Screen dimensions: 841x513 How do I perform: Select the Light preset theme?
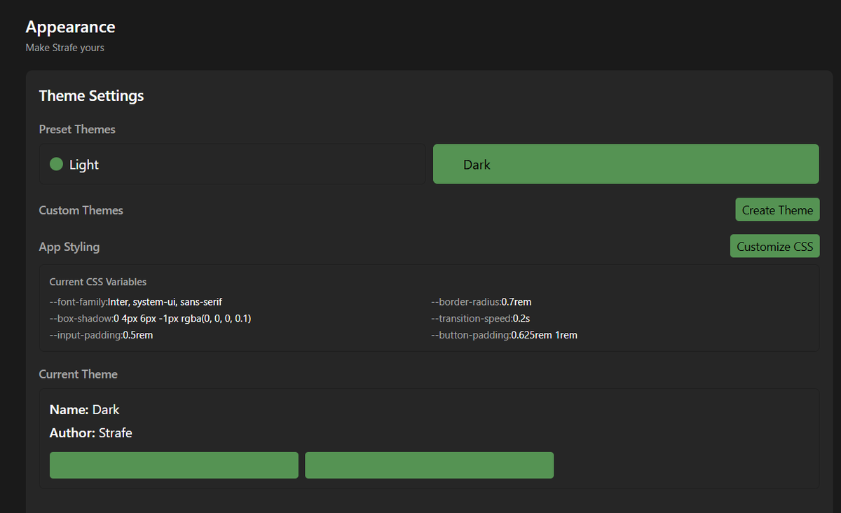tap(232, 164)
